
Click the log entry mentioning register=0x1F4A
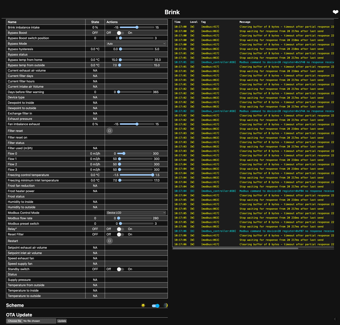(254, 111)
